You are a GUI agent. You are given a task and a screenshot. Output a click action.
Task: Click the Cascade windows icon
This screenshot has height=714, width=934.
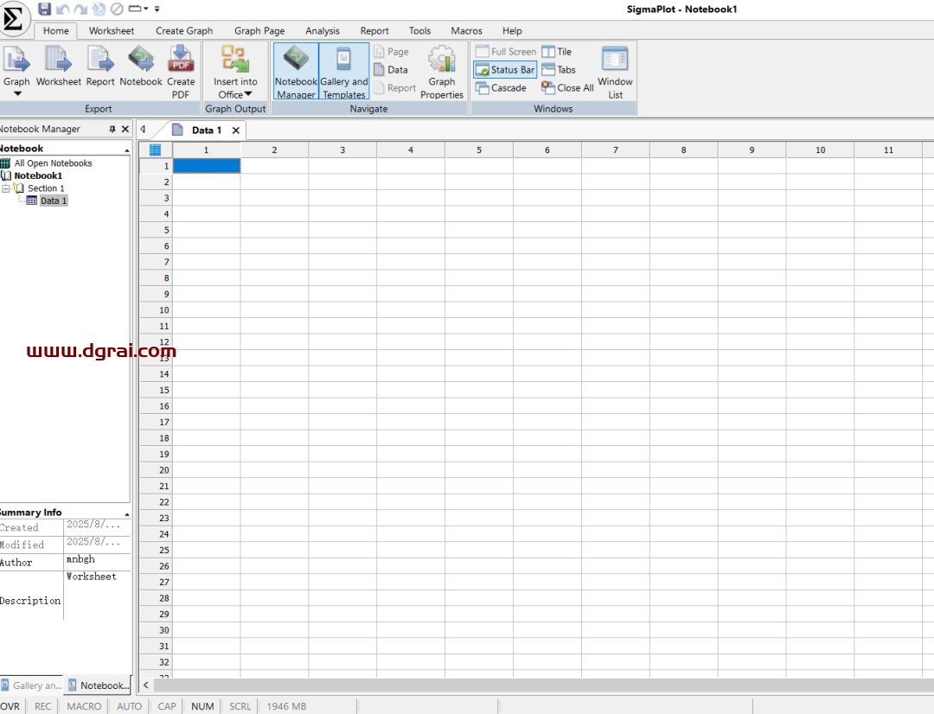tap(482, 88)
